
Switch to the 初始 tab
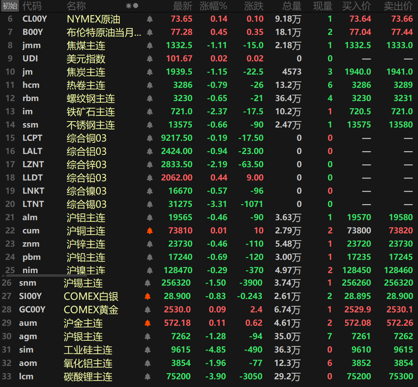pos(8,6)
